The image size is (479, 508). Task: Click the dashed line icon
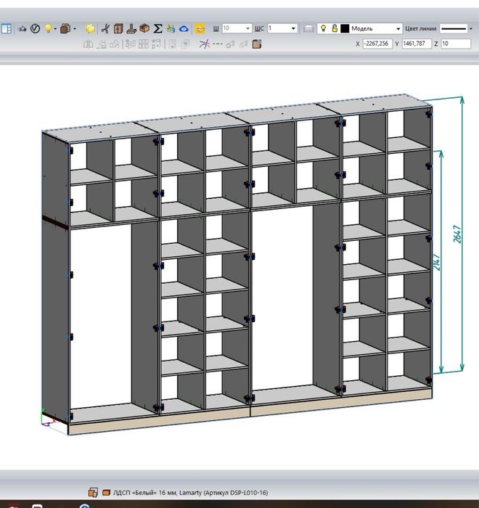coord(217,44)
